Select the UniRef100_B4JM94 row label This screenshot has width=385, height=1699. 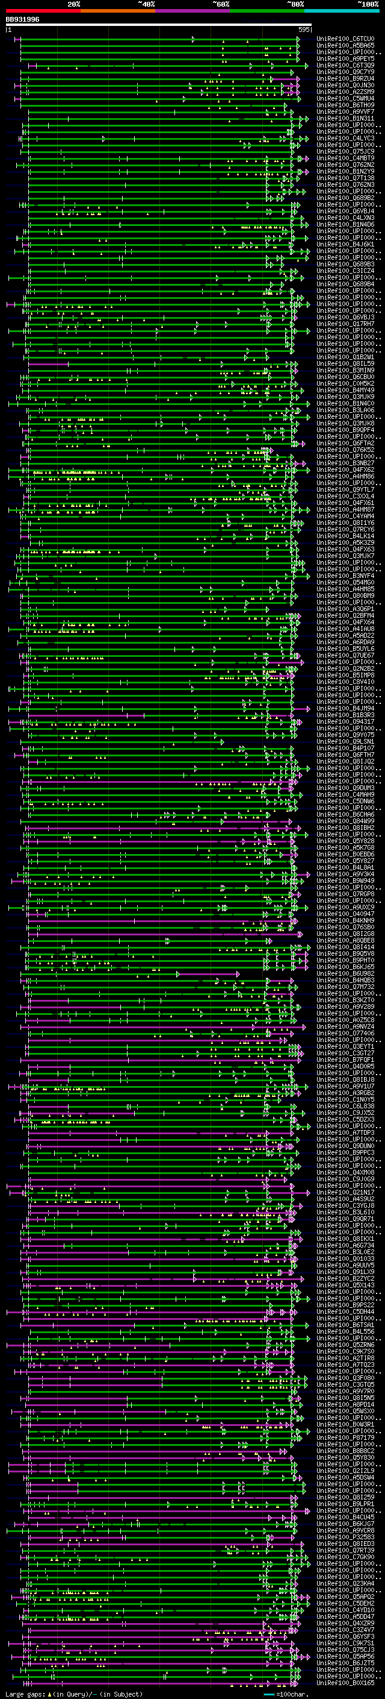click(345, 708)
